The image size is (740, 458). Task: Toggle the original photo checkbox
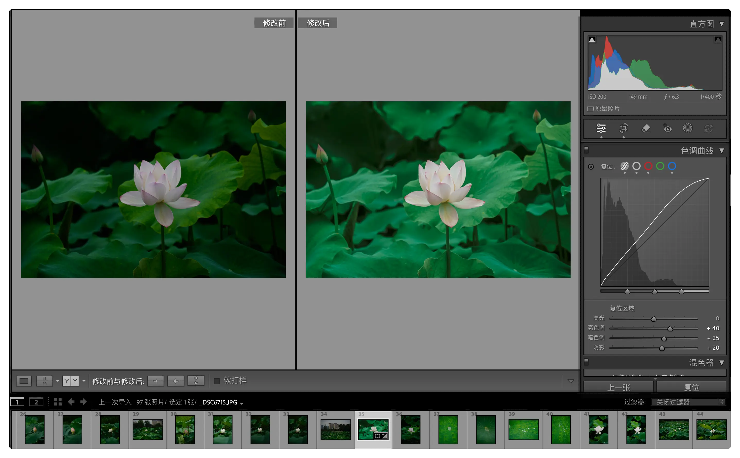click(x=590, y=109)
